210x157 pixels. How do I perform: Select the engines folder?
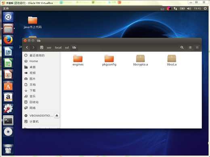(78, 60)
